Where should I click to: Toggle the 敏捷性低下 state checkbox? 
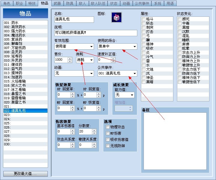click(180, 82)
